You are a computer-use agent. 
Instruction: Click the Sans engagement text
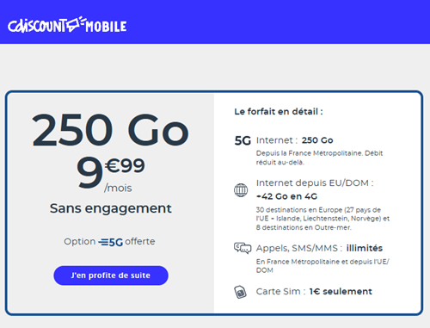click(111, 208)
